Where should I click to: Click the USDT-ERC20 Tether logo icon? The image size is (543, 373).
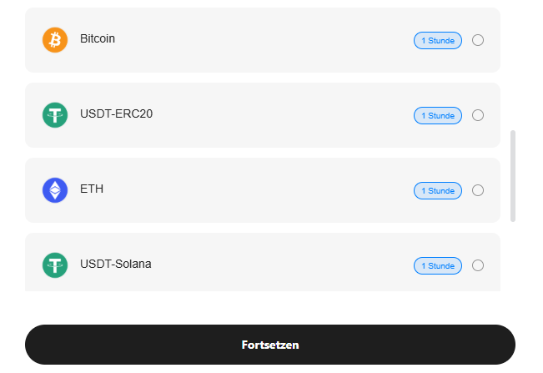click(x=55, y=115)
